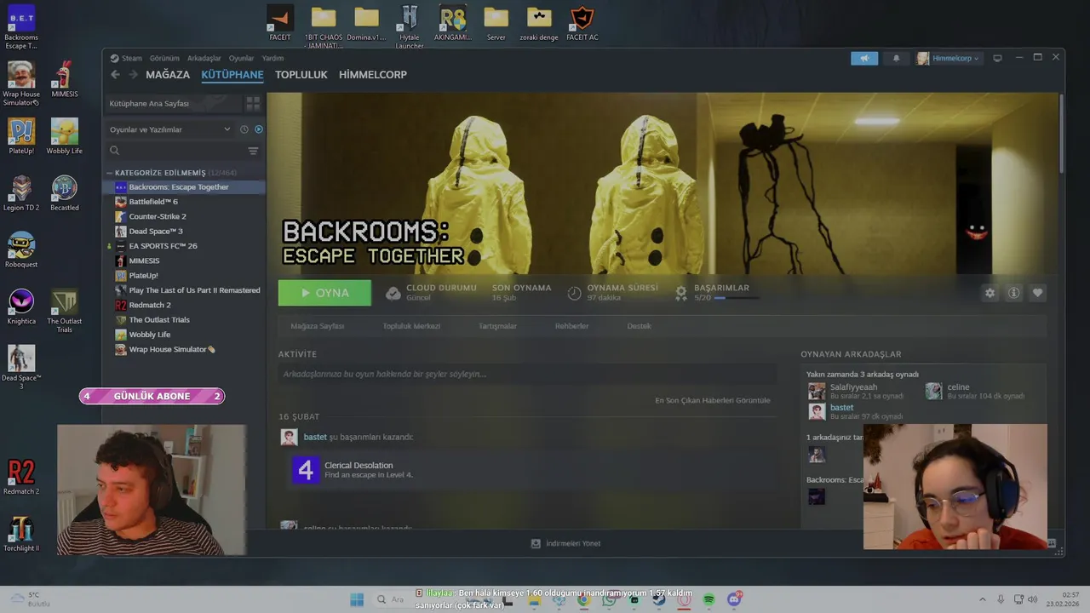The width and height of the screenshot is (1090, 613).
Task: Click the recent activity clock icon
Action: 244,129
